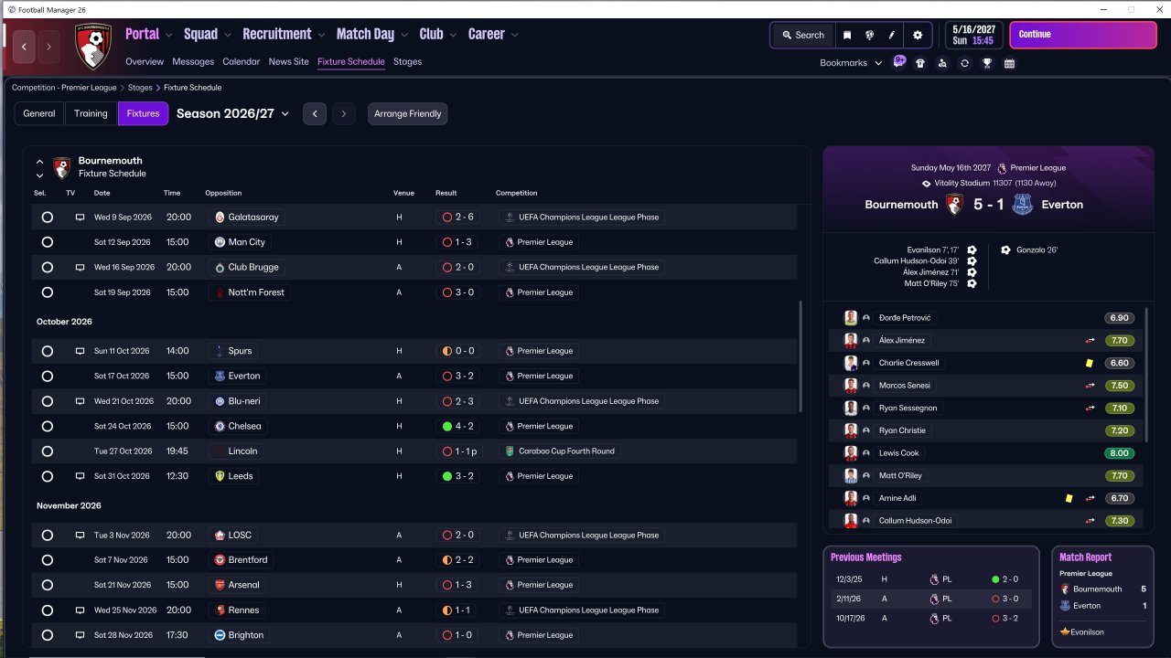This screenshot has height=658, width=1171.
Task: Click the Bournemouth club crest in header
Action: click(92, 47)
